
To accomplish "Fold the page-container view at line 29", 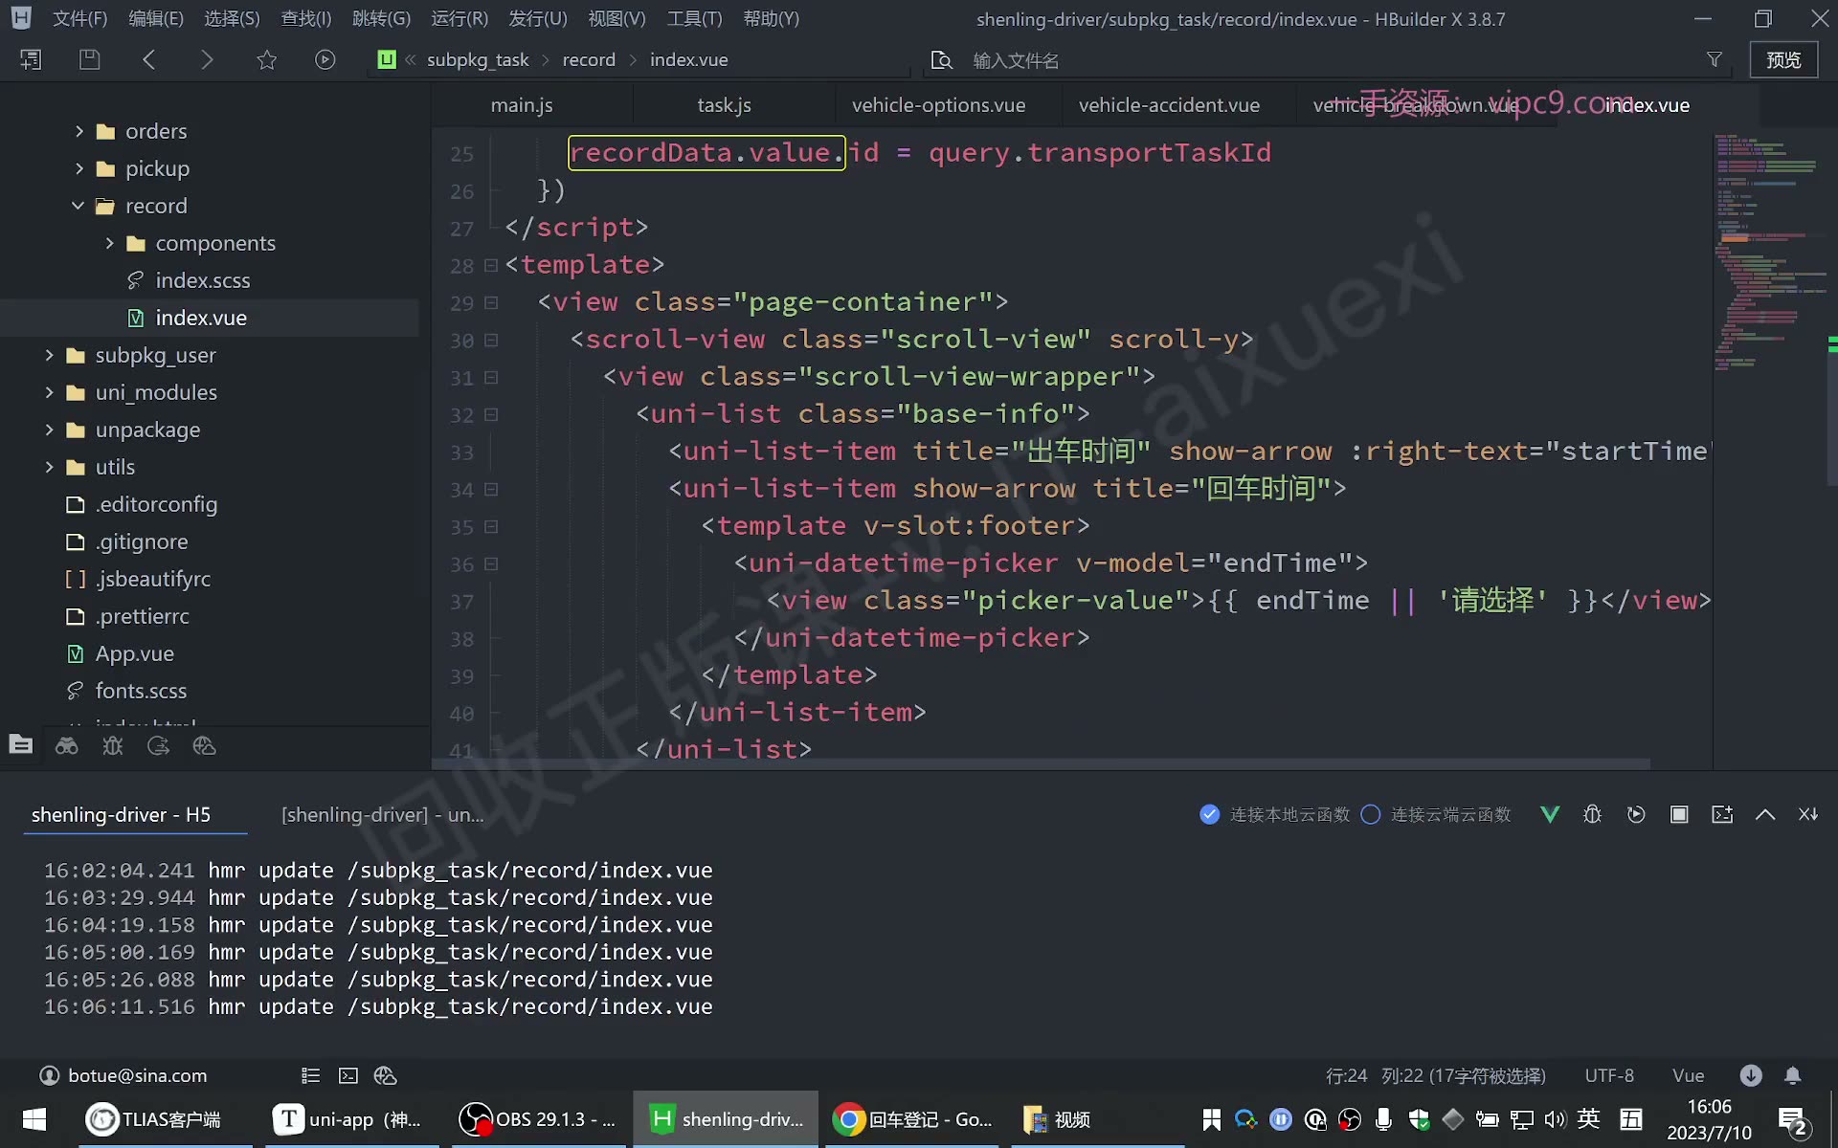I will point(491,302).
